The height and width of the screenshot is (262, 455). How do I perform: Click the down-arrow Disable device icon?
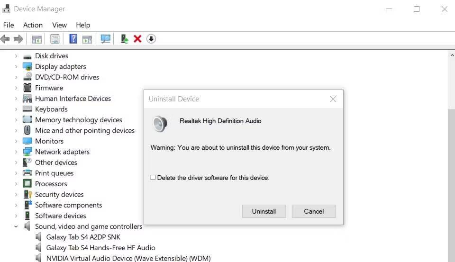pyautogui.click(x=151, y=39)
